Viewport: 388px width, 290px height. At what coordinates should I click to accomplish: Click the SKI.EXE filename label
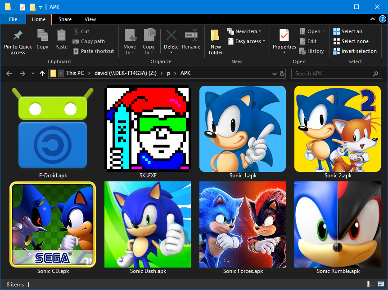click(x=148, y=176)
